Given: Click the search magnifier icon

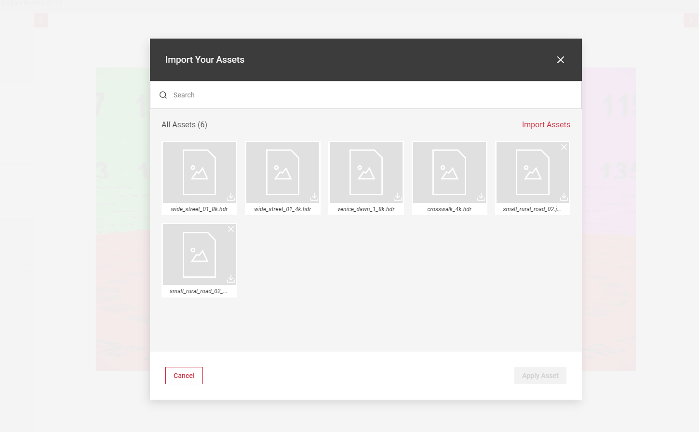Looking at the screenshot, I should 163,95.
